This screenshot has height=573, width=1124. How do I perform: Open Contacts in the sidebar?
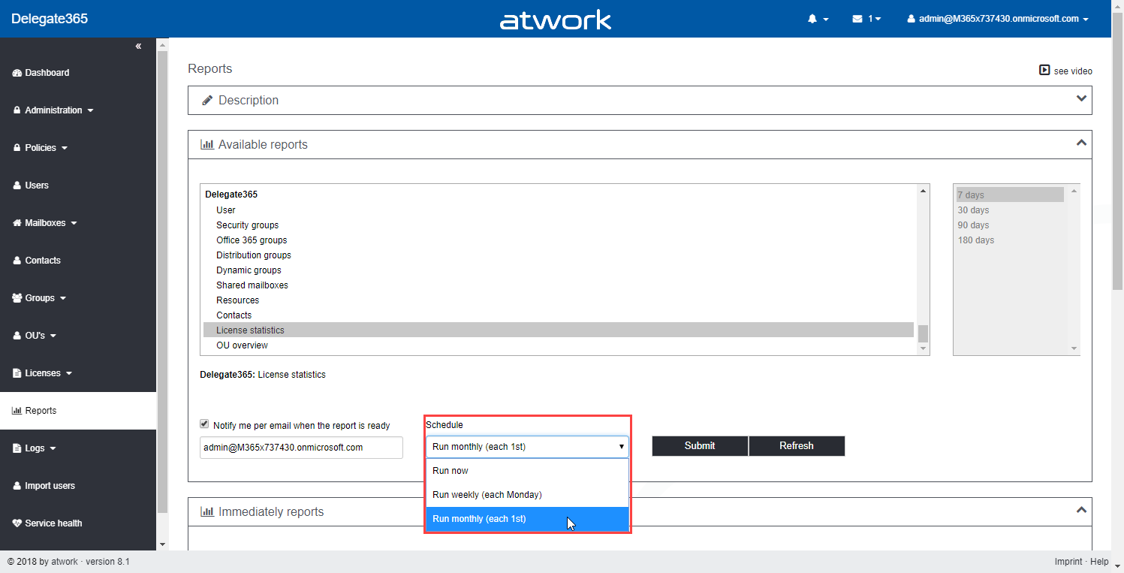pyautogui.click(x=42, y=261)
